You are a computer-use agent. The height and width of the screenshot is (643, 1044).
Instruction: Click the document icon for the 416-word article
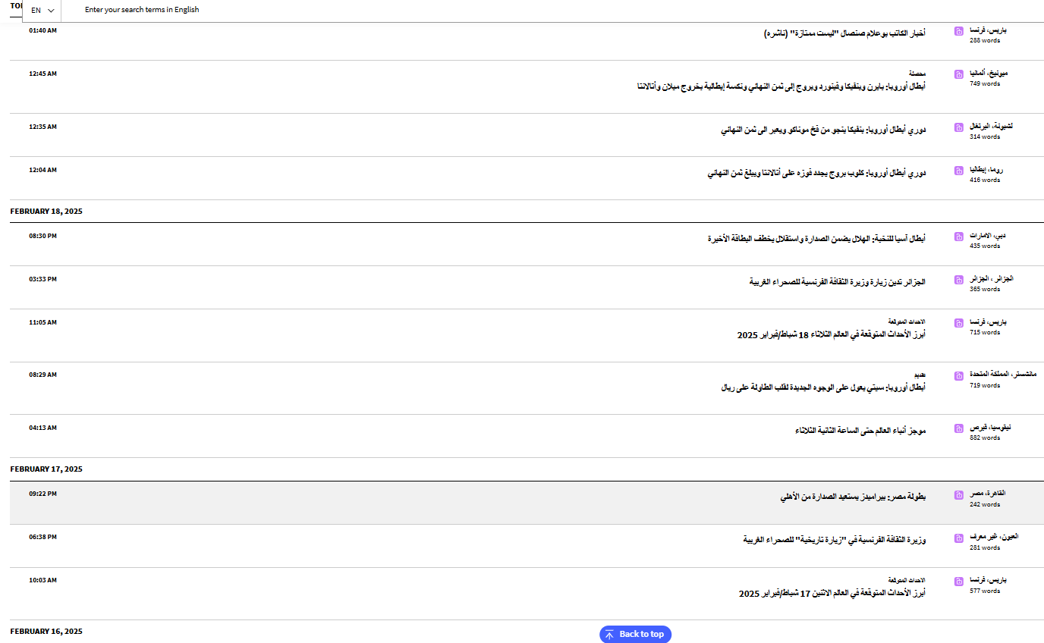pyautogui.click(x=959, y=171)
